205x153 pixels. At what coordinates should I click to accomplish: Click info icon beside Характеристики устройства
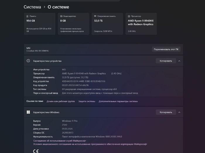[28, 61]
